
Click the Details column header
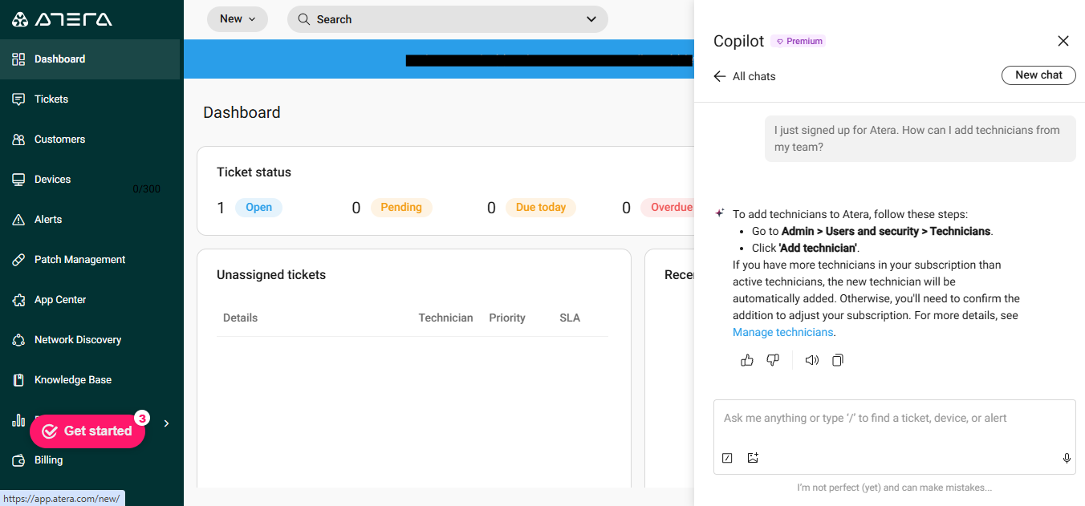tap(241, 318)
